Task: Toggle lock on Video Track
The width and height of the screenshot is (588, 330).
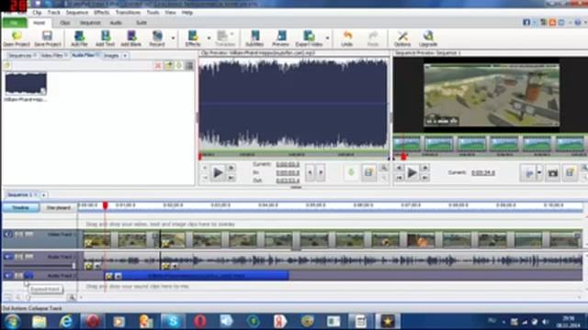Action: pos(18,235)
